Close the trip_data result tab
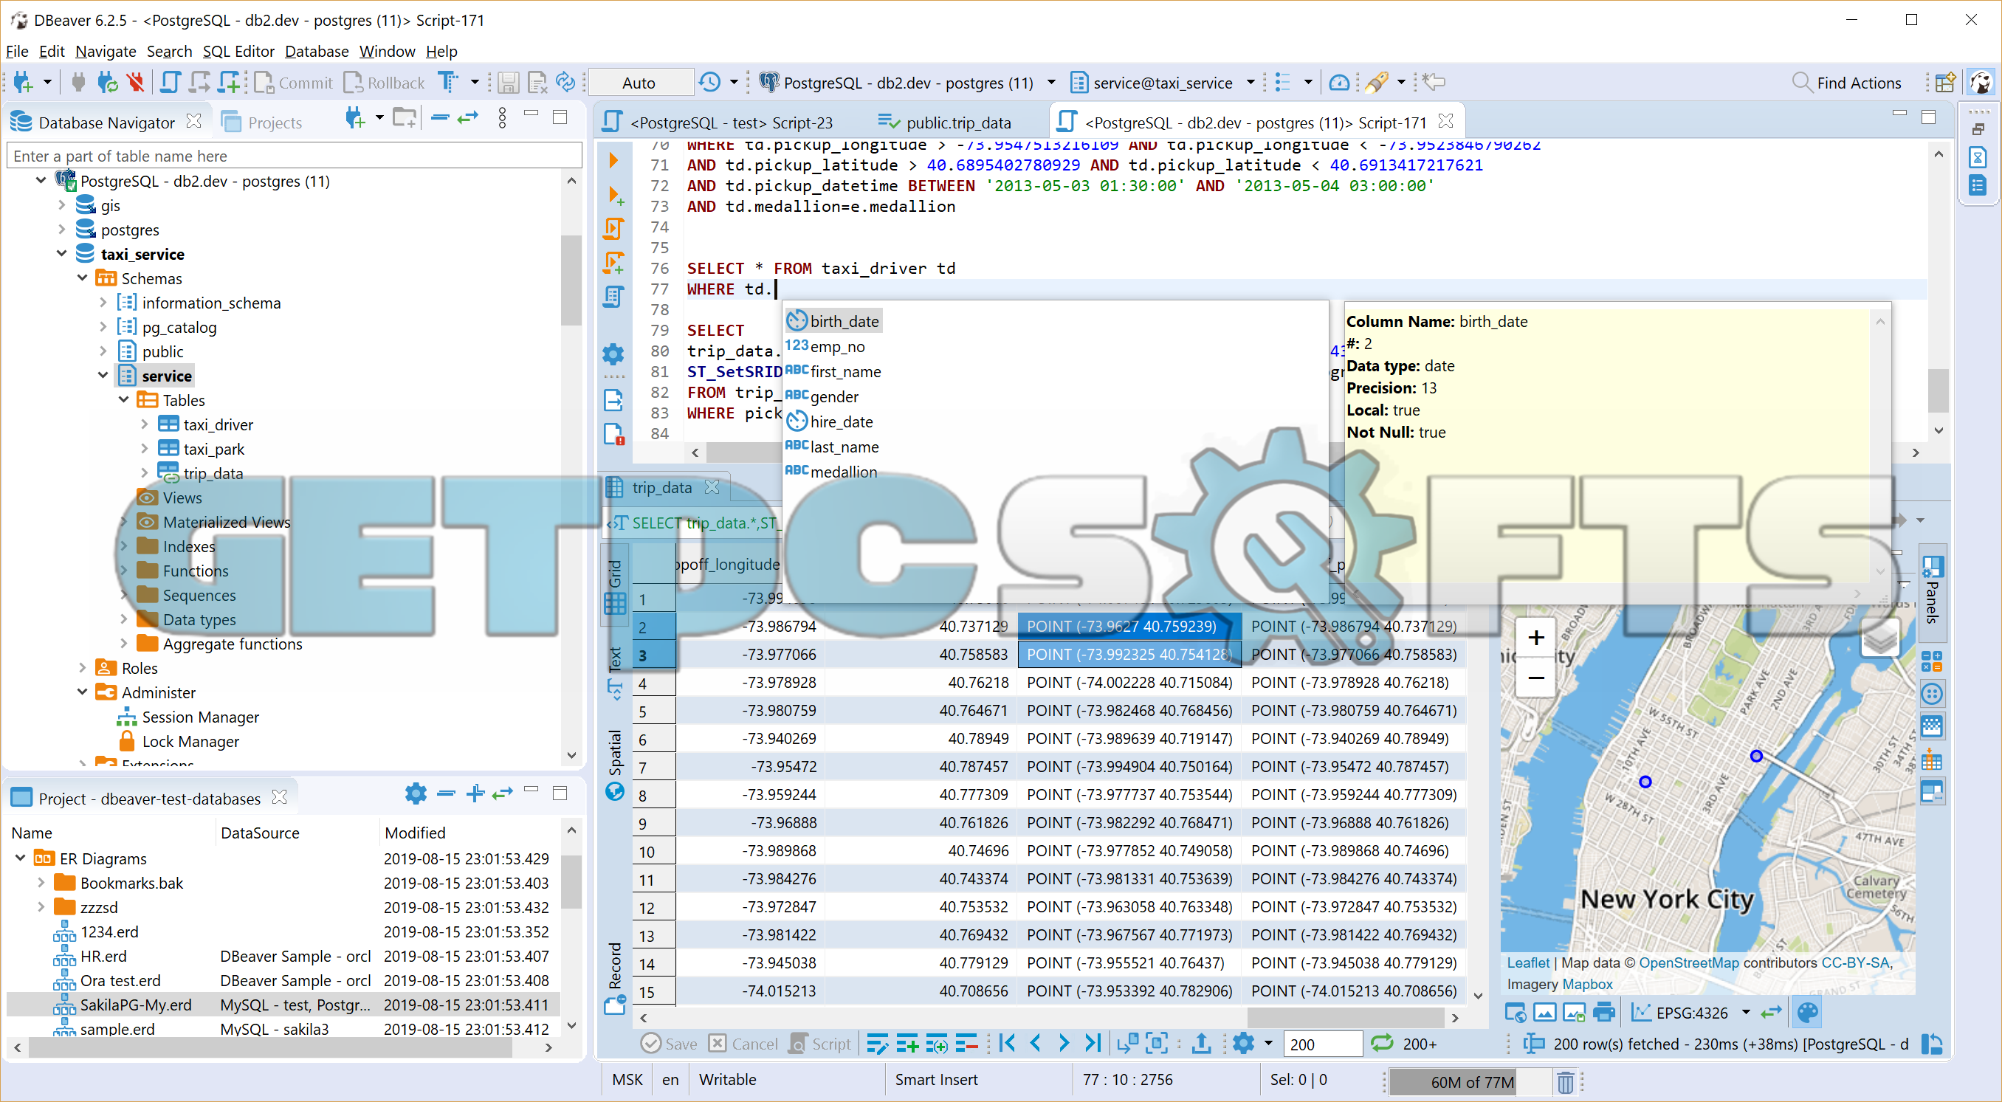Image resolution: width=2002 pixels, height=1102 pixels. (x=712, y=487)
